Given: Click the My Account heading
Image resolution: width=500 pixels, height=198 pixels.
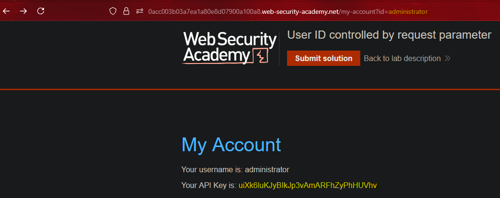Looking at the screenshot, I should point(231,145).
